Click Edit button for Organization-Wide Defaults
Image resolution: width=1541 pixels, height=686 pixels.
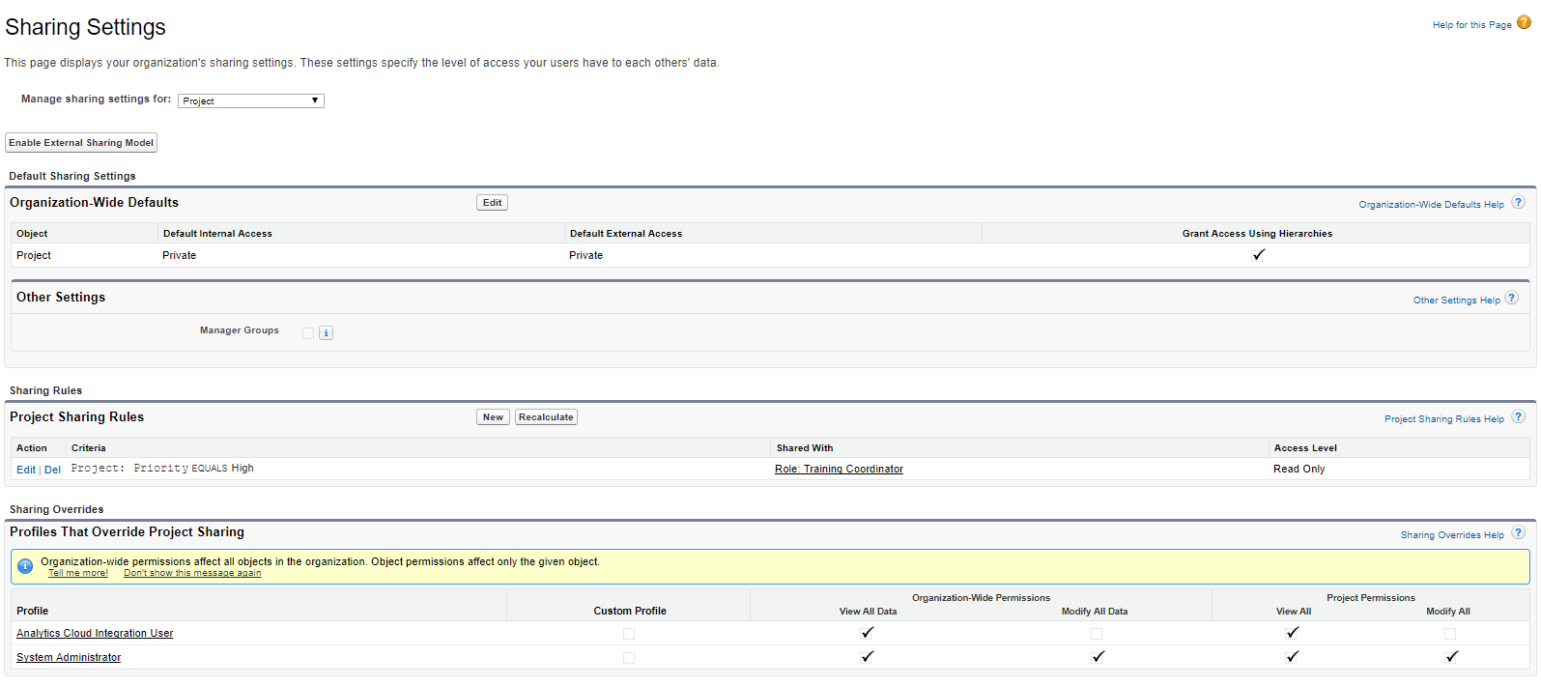click(x=492, y=203)
